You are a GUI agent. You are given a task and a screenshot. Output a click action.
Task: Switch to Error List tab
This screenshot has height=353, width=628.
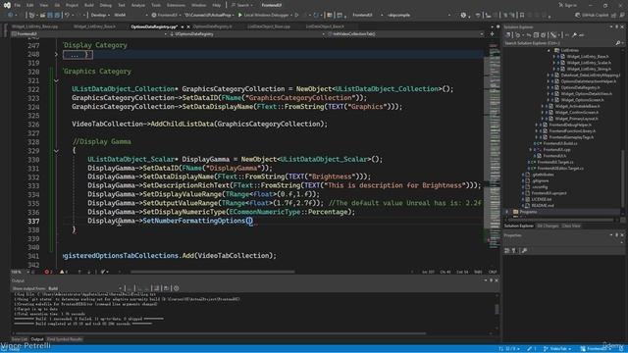(20, 339)
